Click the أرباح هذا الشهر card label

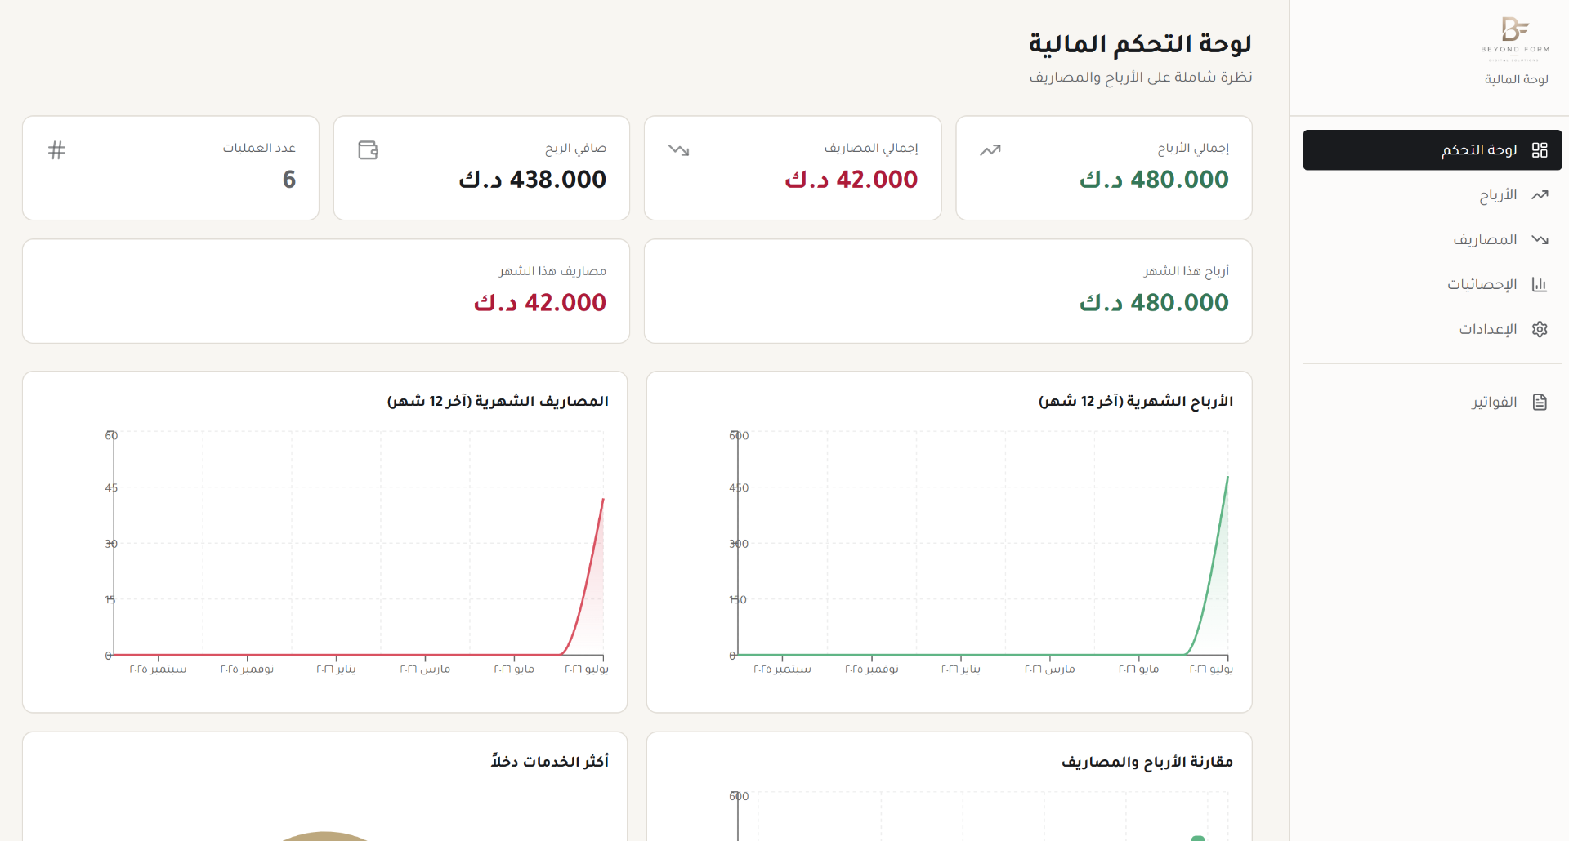(1186, 271)
